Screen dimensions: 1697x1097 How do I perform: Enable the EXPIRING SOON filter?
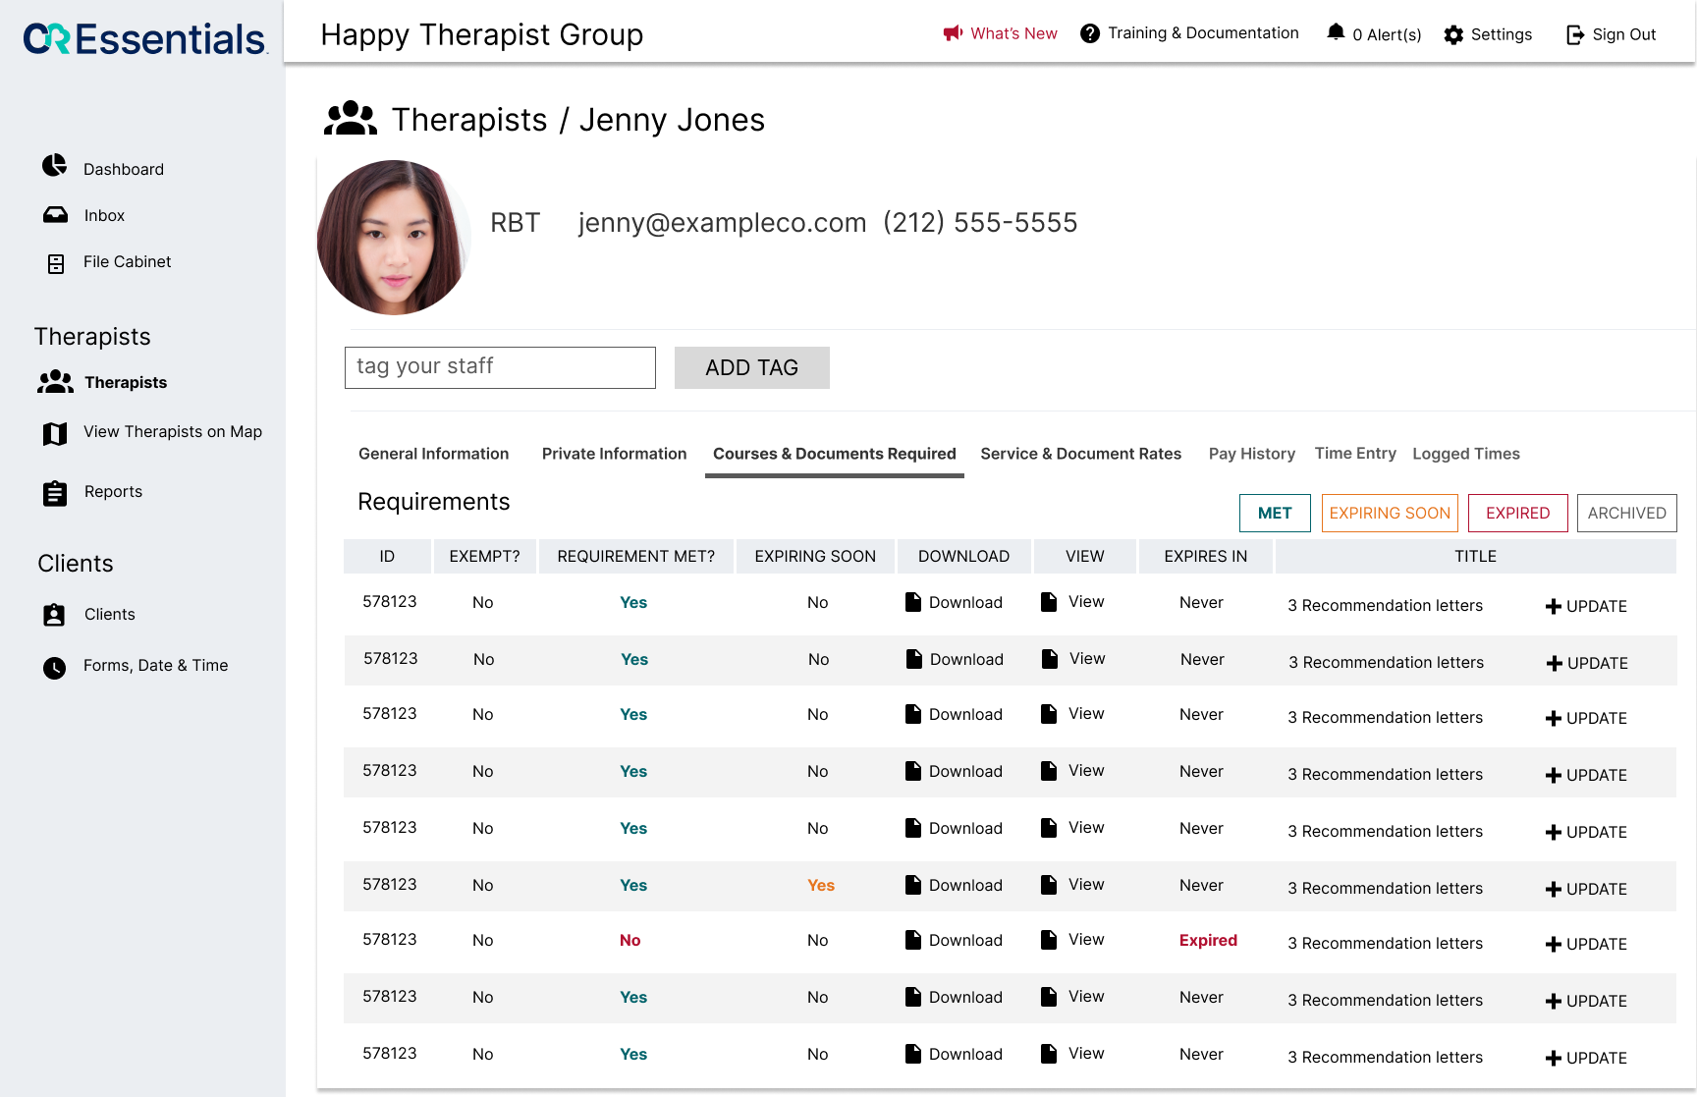click(x=1390, y=513)
